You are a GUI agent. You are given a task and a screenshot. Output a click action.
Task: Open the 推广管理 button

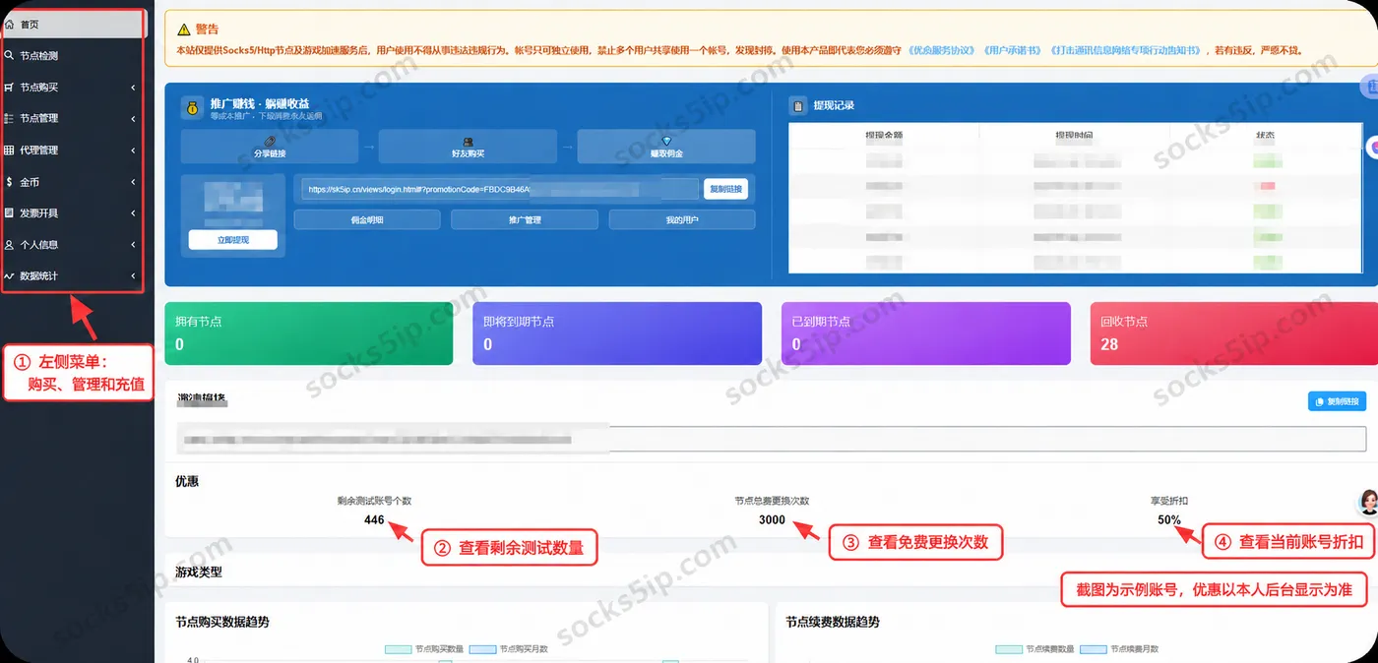tap(525, 219)
